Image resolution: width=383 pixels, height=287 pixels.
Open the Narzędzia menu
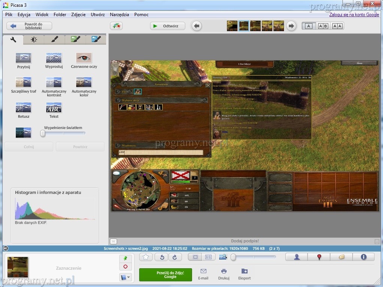coord(119,15)
